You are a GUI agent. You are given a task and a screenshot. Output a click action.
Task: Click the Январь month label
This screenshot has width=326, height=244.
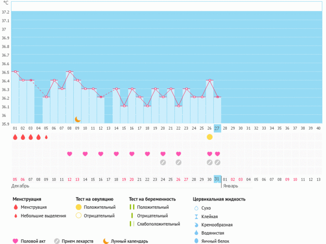pos(230,186)
